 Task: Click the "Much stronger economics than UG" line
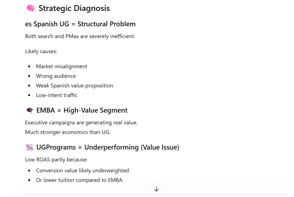pyautogui.click(x=68, y=132)
